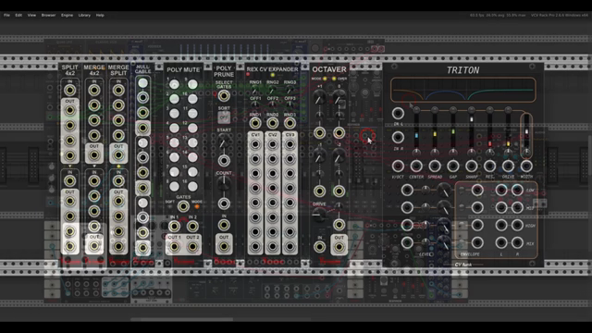This screenshot has height=333, width=592.
Task: Click the Poly Prune IN jack
Action: click(224, 226)
